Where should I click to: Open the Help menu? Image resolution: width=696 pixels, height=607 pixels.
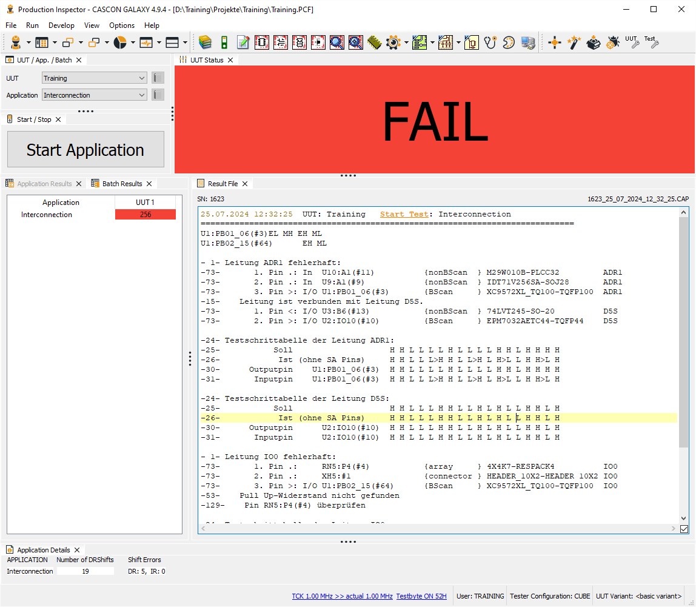(x=152, y=25)
